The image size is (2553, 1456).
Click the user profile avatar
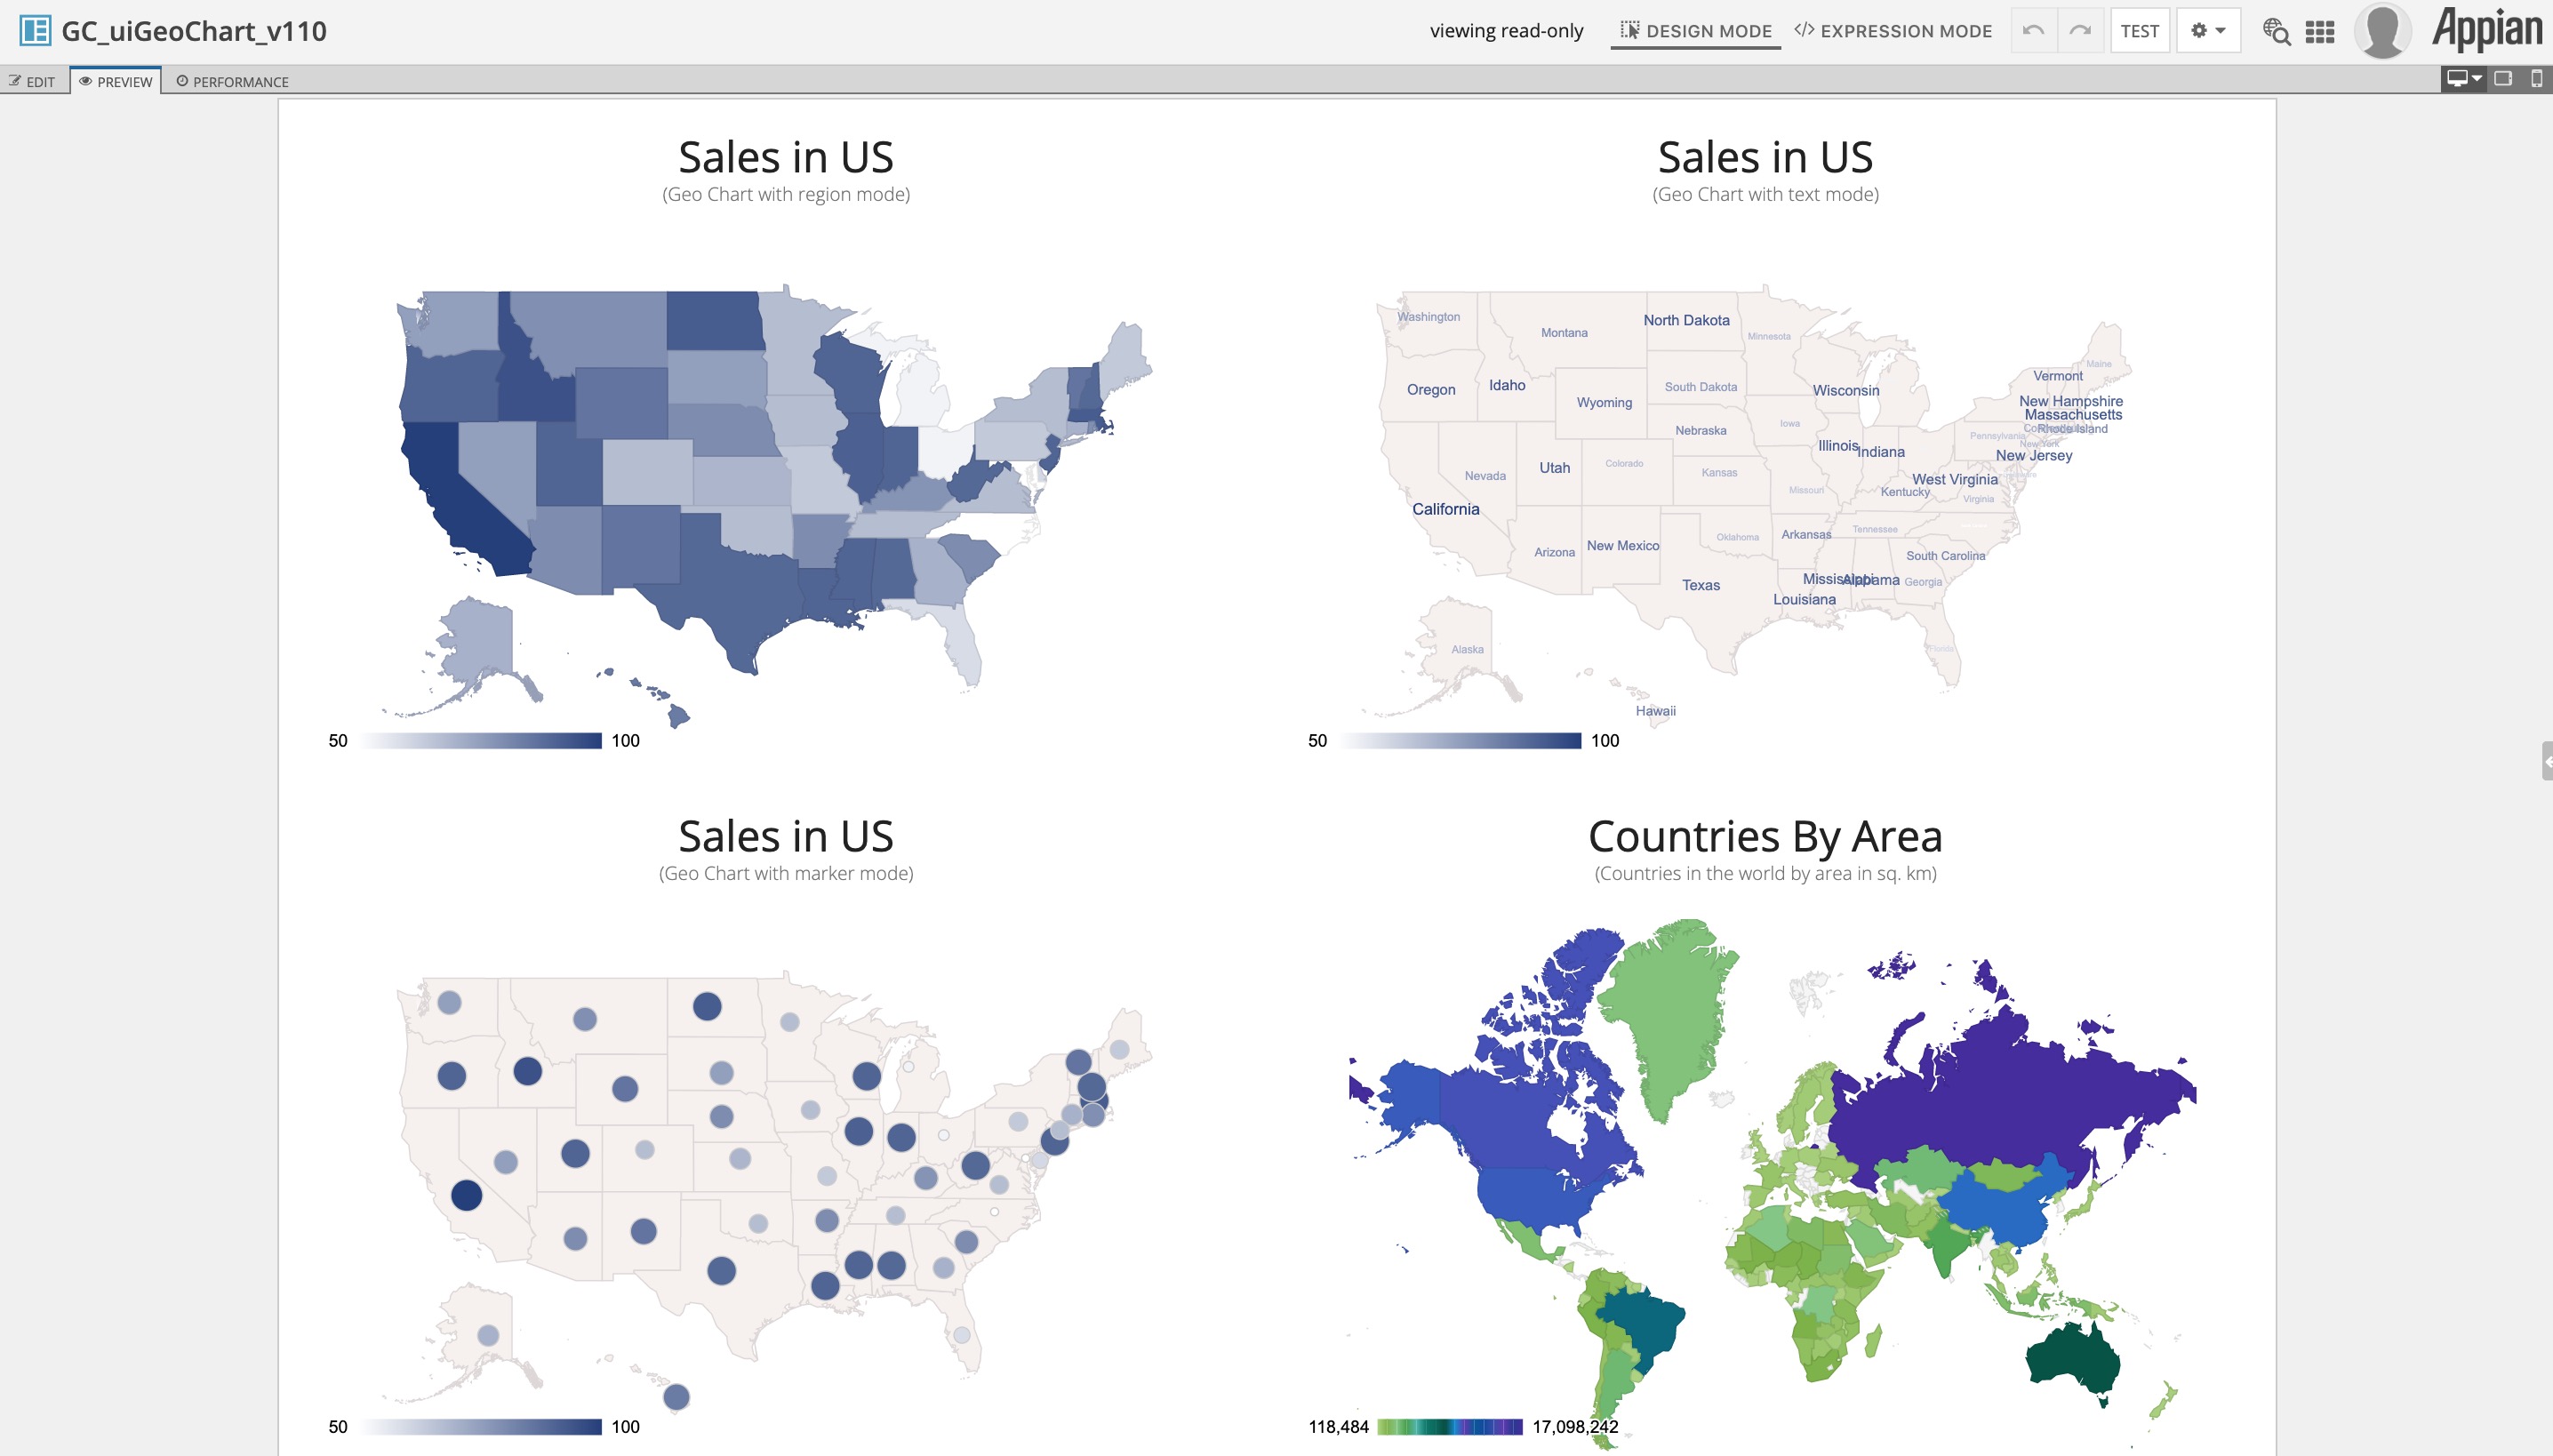[2382, 30]
